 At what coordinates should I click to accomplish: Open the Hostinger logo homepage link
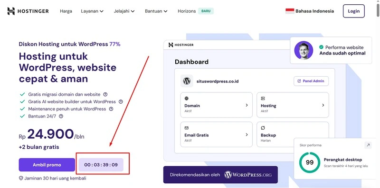[x=28, y=11]
